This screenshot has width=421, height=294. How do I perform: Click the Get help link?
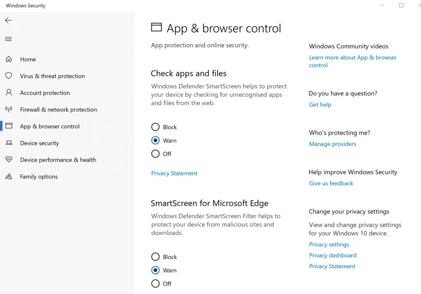pos(320,105)
